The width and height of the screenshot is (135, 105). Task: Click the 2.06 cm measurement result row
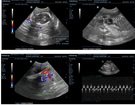(61, 39)
